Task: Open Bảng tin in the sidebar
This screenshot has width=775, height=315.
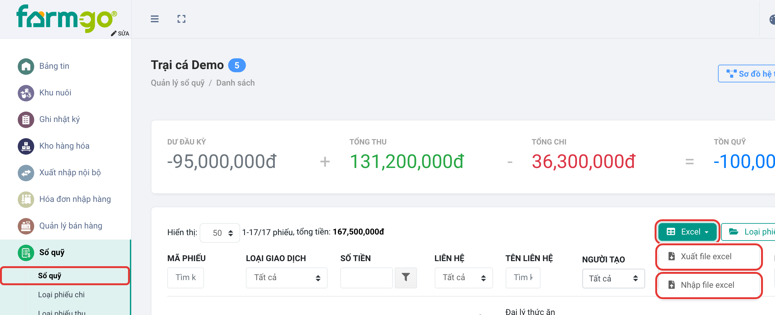Action: (x=54, y=66)
